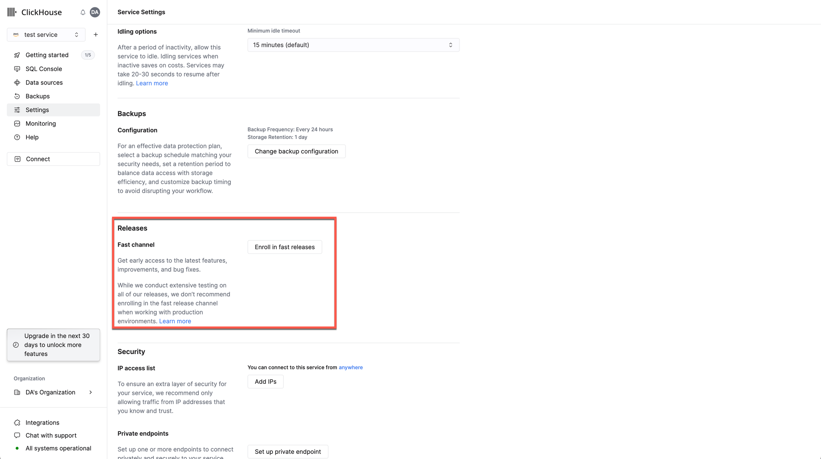
Task: Open the DA user avatar menu
Action: click(95, 12)
